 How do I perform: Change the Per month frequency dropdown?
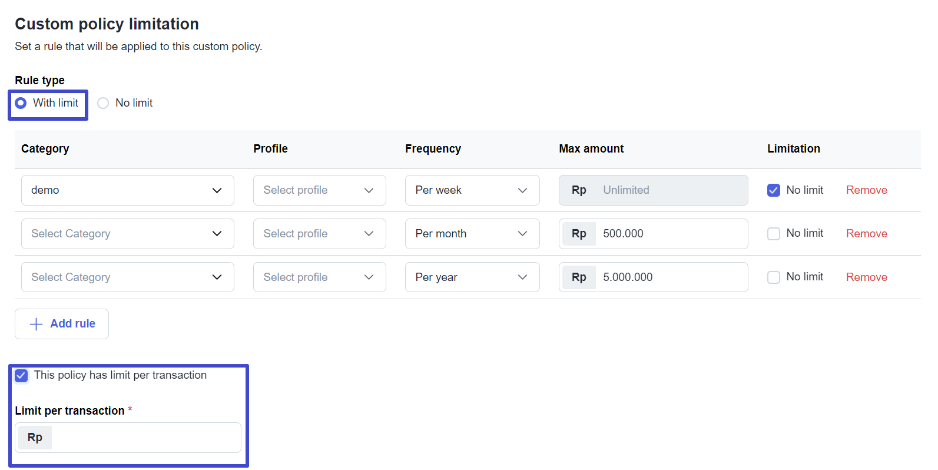(472, 234)
